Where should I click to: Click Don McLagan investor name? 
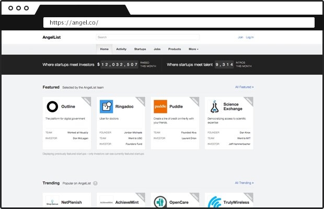80,138
